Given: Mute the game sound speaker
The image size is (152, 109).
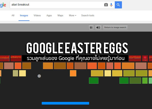Looking at the screenshot, I should (x=98, y=27).
